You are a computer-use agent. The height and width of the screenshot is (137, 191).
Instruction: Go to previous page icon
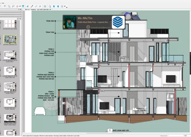[54, 6]
